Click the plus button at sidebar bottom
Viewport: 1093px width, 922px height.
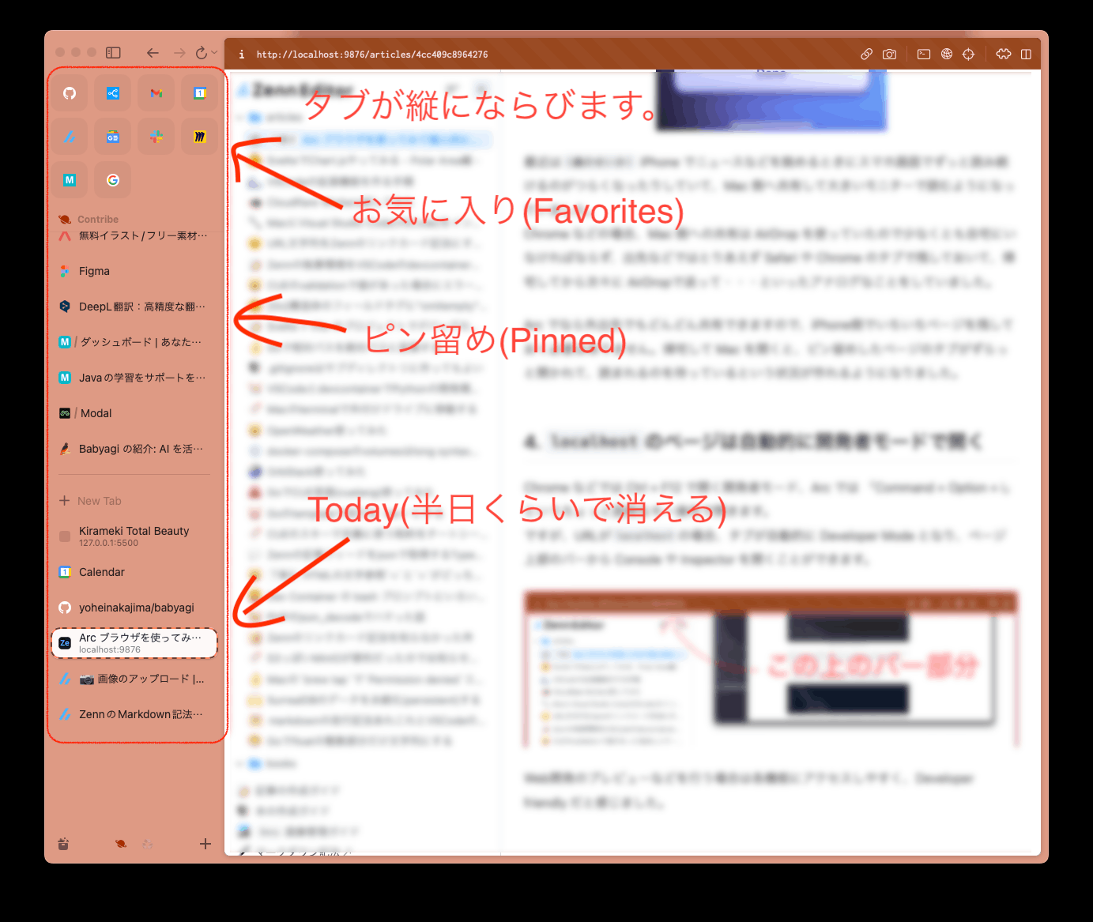(205, 844)
